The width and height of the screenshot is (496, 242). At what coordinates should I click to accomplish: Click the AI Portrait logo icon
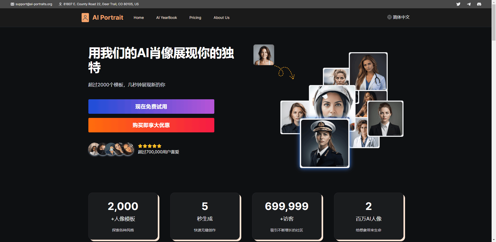click(x=85, y=18)
